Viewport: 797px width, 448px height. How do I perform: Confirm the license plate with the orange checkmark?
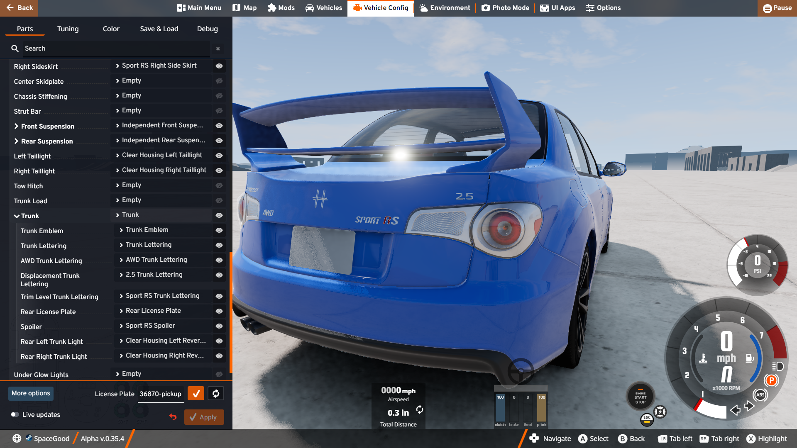click(x=196, y=394)
